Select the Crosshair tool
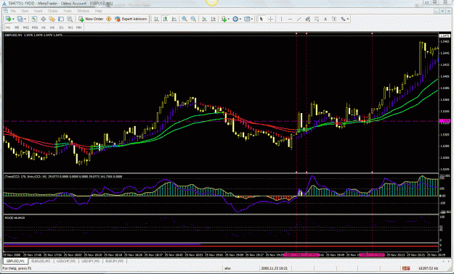The width and height of the screenshot is (454, 274). coord(270,19)
